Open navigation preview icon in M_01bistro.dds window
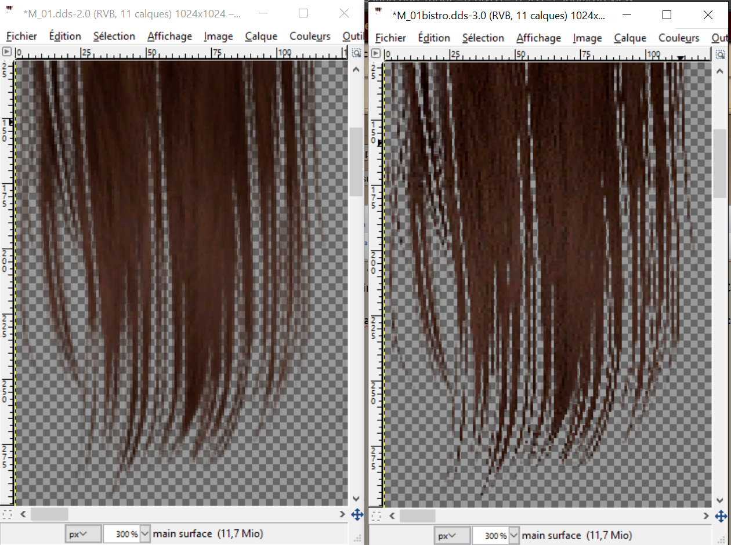Image resolution: width=731 pixels, height=545 pixels. point(721,516)
